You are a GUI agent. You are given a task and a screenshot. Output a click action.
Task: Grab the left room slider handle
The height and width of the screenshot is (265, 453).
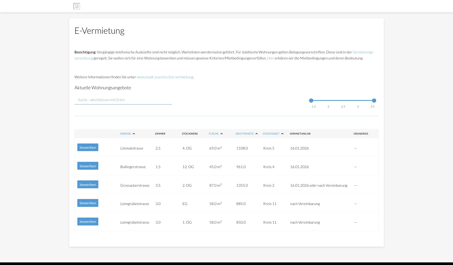point(311,101)
